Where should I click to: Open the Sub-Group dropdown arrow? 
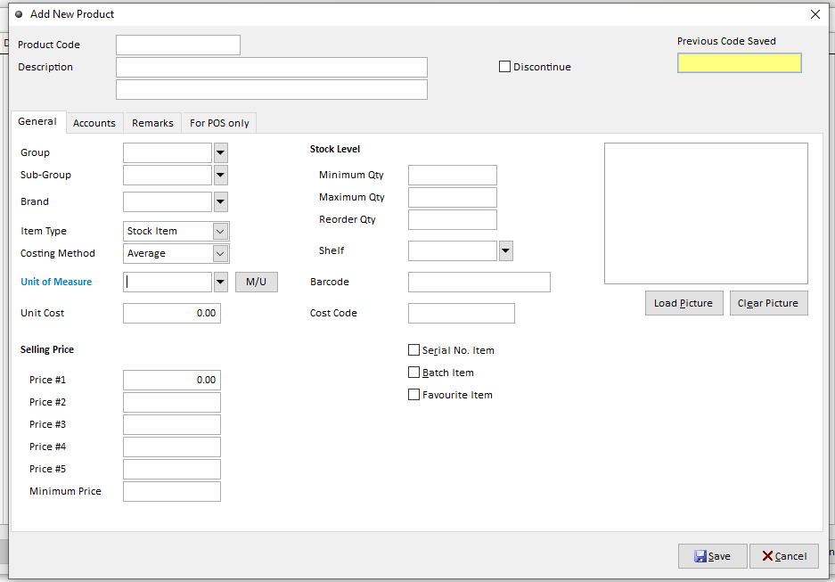(220, 176)
